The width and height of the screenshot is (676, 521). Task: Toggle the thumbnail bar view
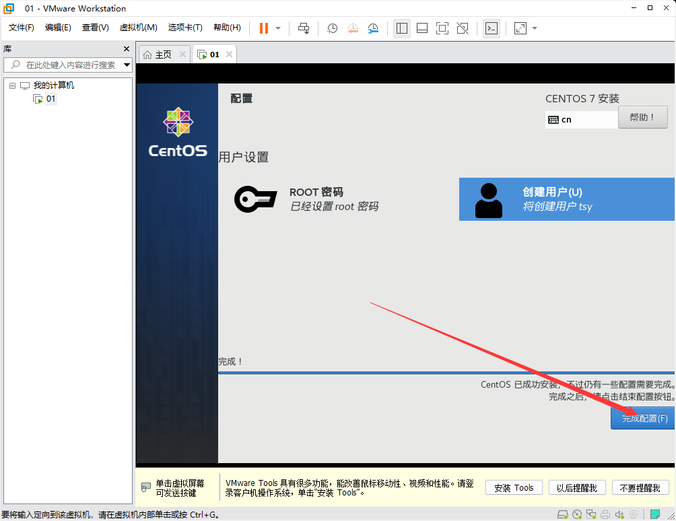pos(422,28)
